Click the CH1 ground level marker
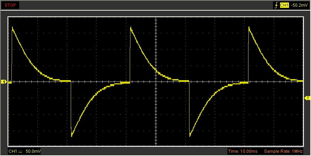 pos(4,82)
